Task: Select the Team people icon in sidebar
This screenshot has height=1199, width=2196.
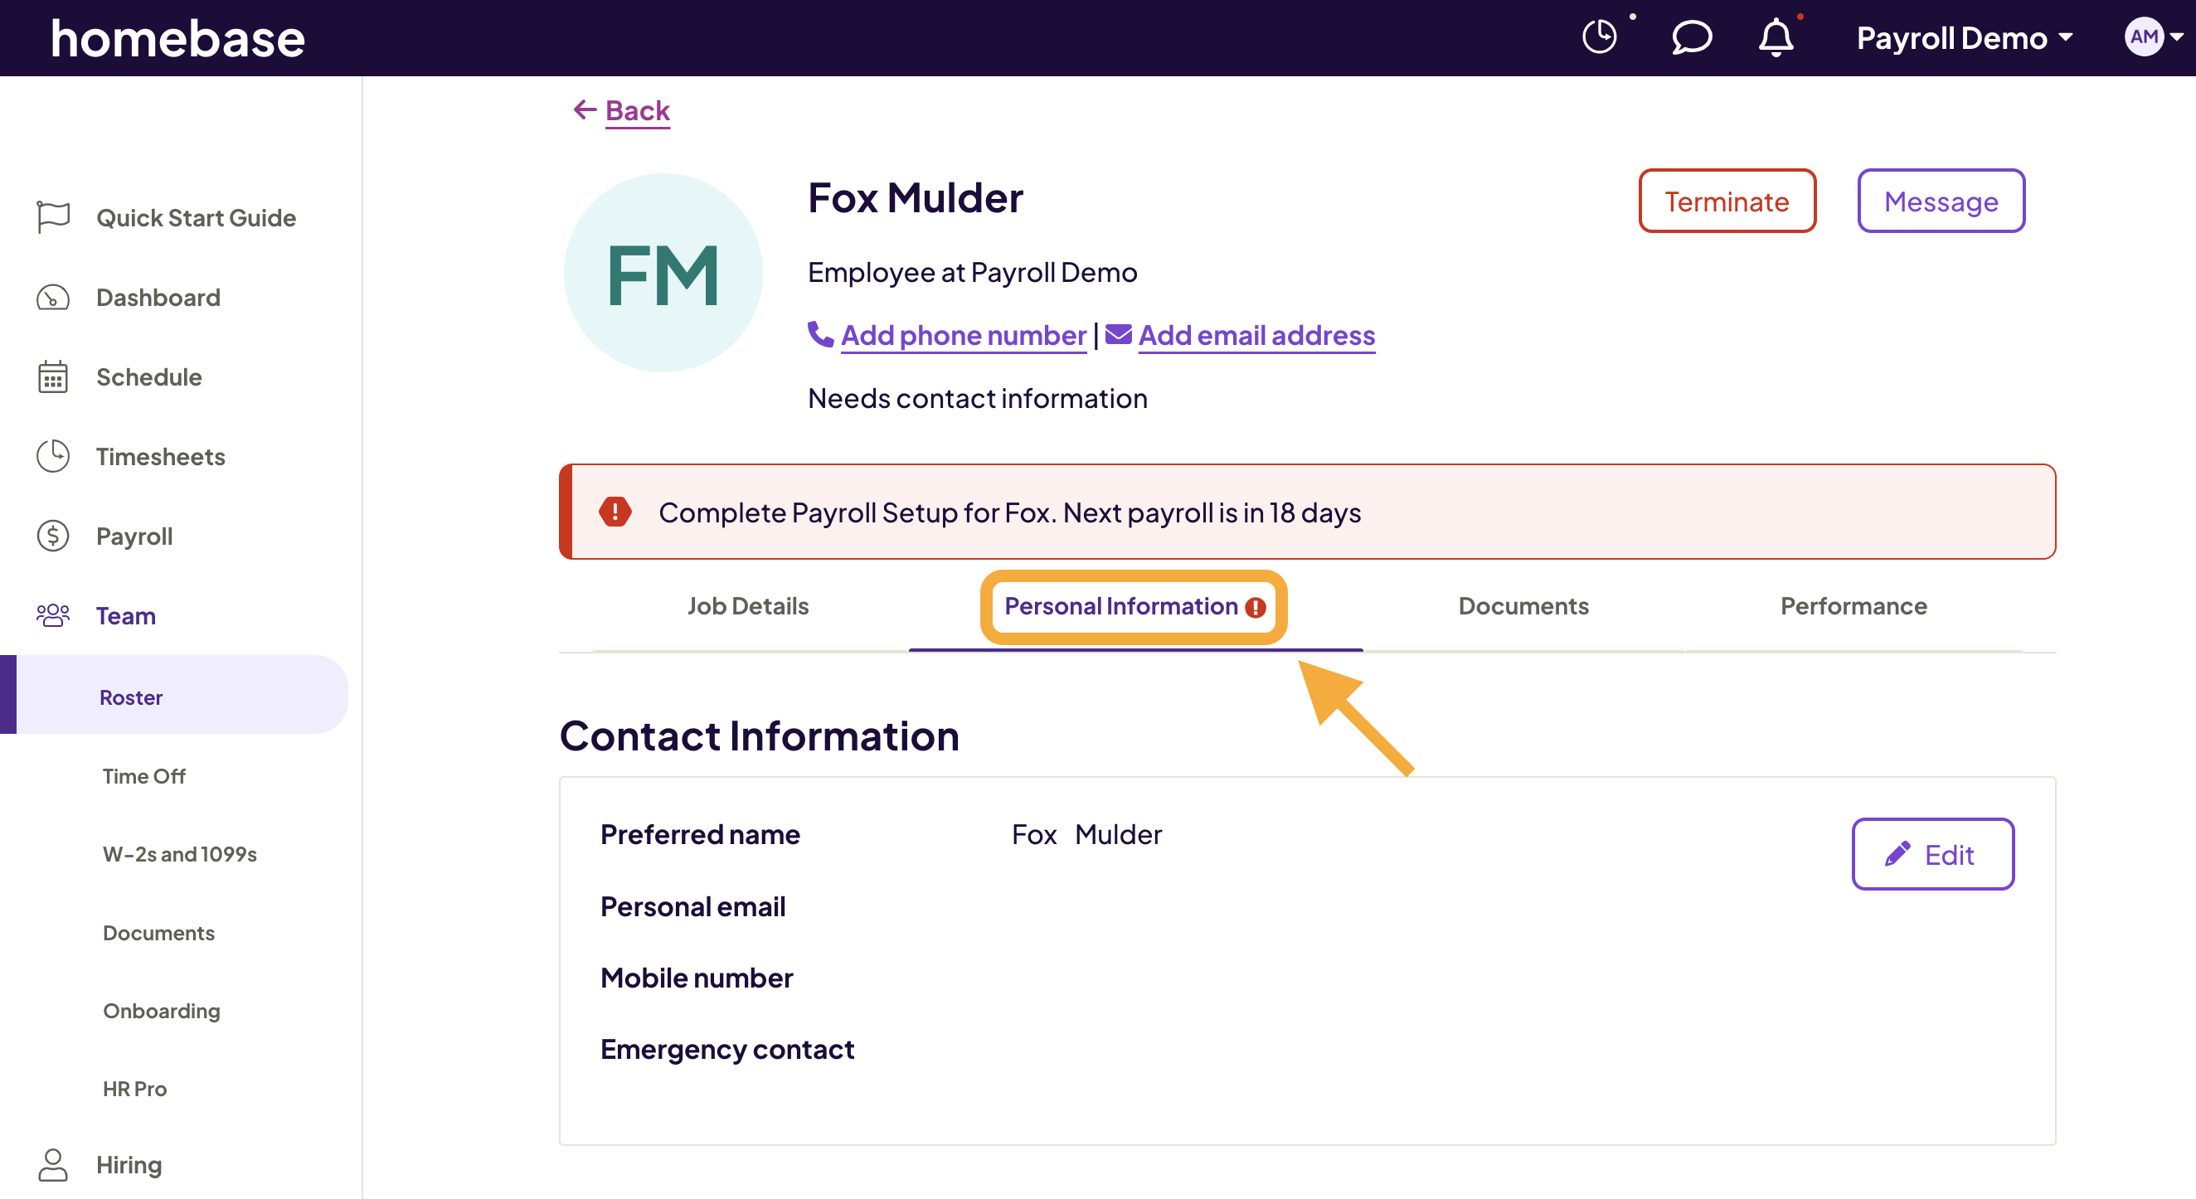Action: (52, 614)
